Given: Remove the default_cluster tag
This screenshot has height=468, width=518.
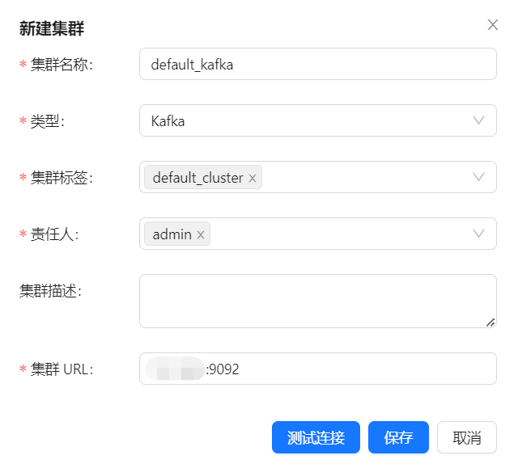Looking at the screenshot, I should coord(253,179).
